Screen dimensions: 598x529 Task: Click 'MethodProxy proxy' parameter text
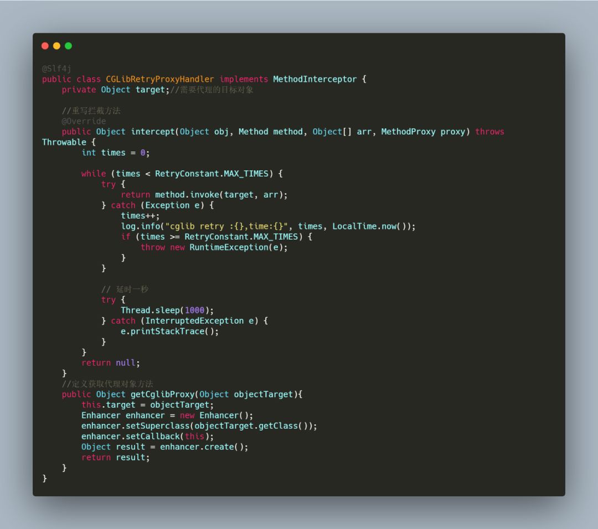click(x=424, y=132)
